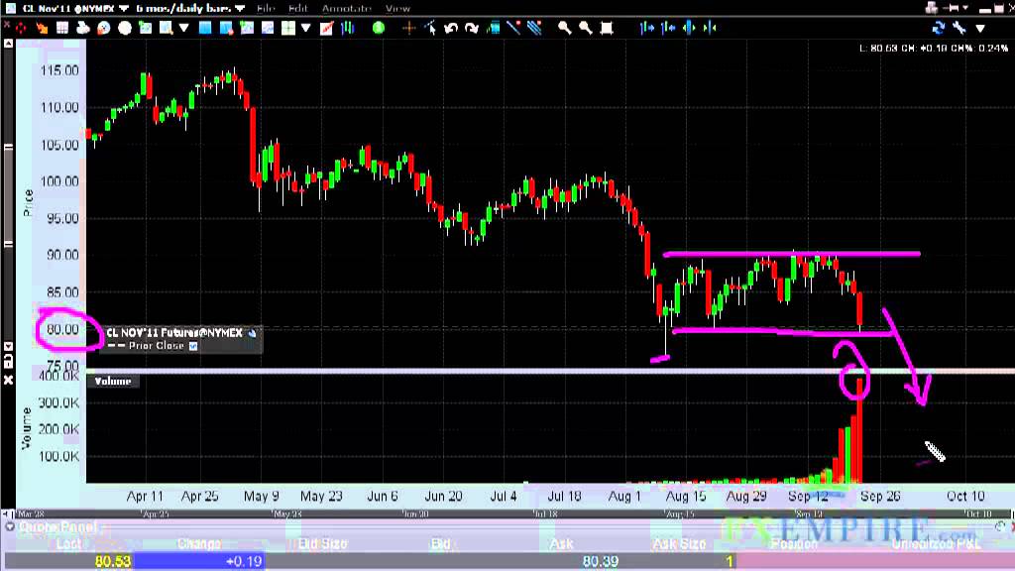Click the fit-to-screen square icon
Image resolution: width=1015 pixels, height=571 pixels.
pos(606,28)
